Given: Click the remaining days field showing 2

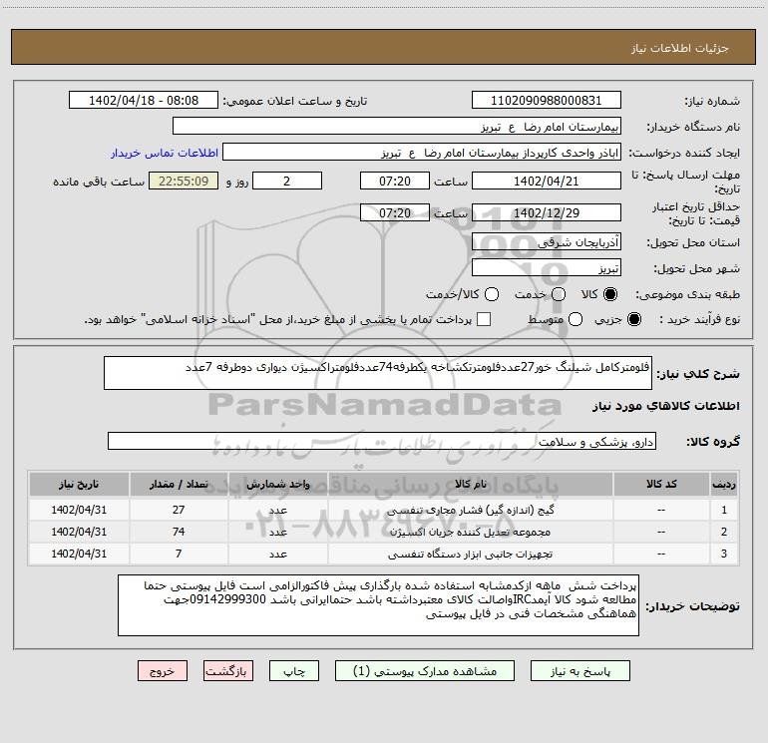Looking at the screenshot, I should pos(287,181).
